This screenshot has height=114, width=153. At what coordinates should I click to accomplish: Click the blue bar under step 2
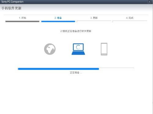pyautogui.click(x=58, y=21)
